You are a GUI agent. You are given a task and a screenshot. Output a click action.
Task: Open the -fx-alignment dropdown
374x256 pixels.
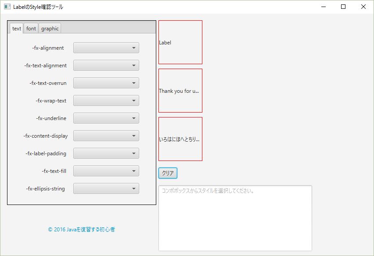click(106, 48)
